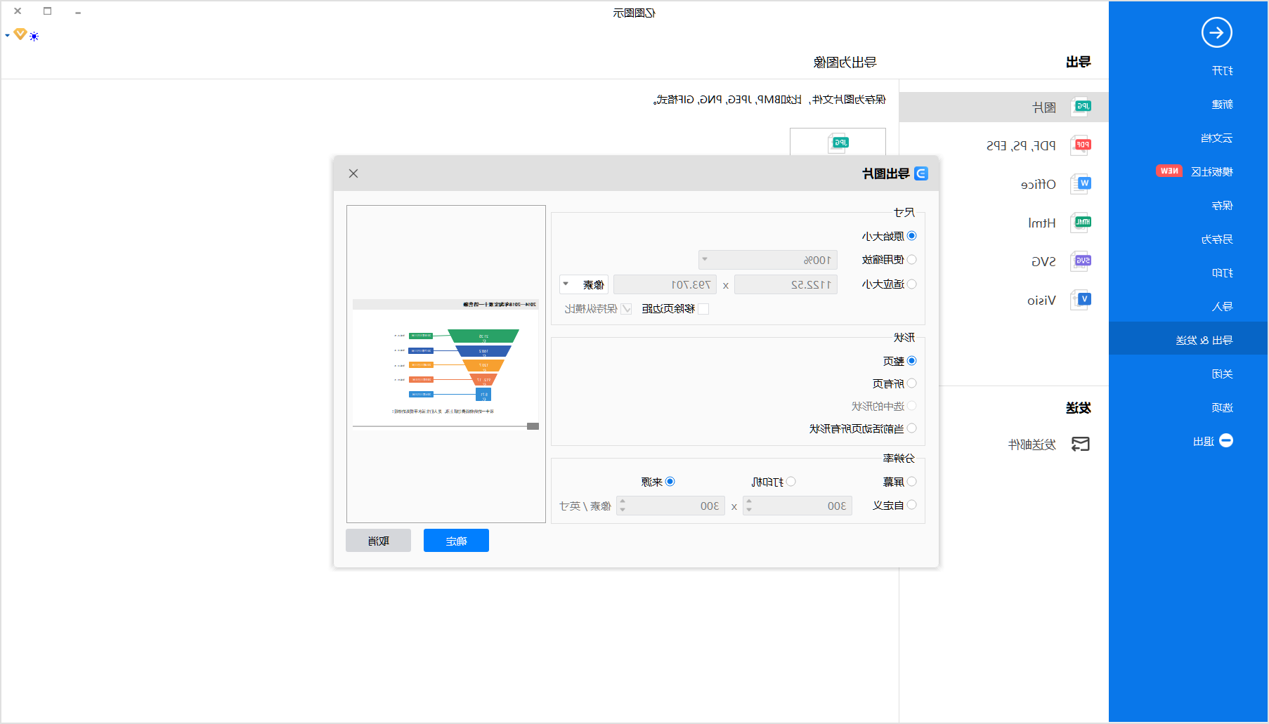Click the width field showing 1122.52
Image resolution: width=1269 pixels, height=724 pixels.
click(x=786, y=284)
